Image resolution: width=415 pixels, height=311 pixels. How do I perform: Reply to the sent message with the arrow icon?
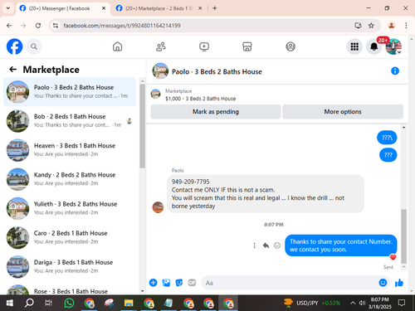coord(266,245)
